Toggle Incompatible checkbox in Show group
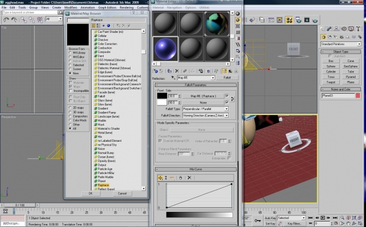The width and height of the screenshot is (366, 227). click(71, 91)
